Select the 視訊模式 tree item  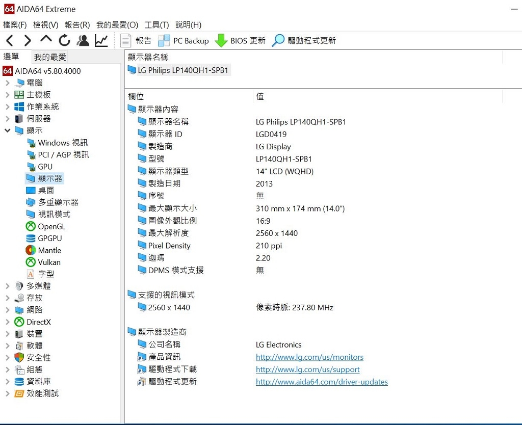48,215
